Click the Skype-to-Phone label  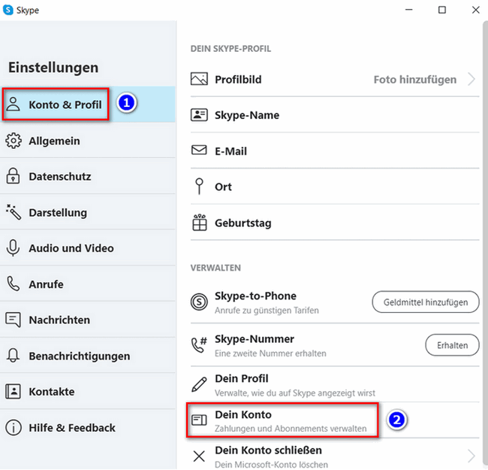click(255, 296)
